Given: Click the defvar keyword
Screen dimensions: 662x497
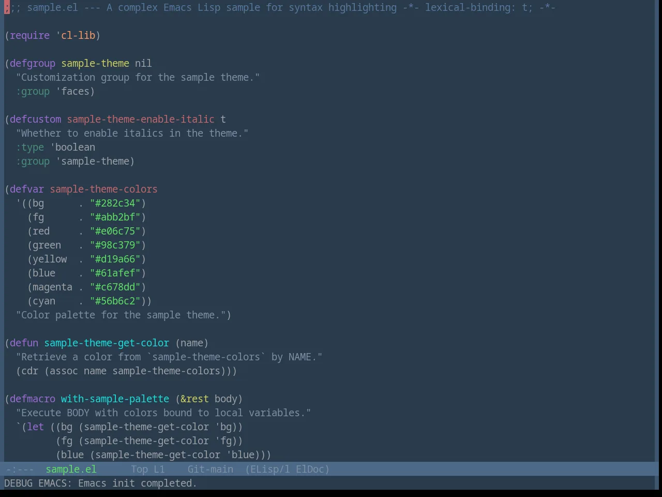Looking at the screenshot, I should [x=27, y=189].
